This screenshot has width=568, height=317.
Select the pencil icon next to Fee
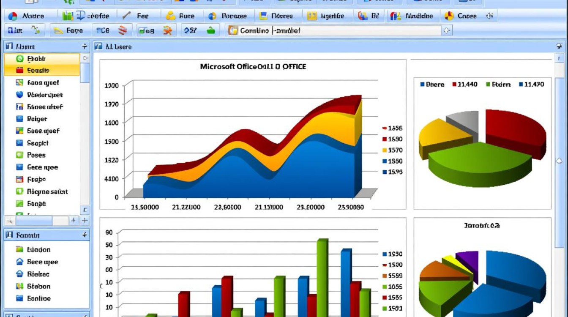coord(126,16)
